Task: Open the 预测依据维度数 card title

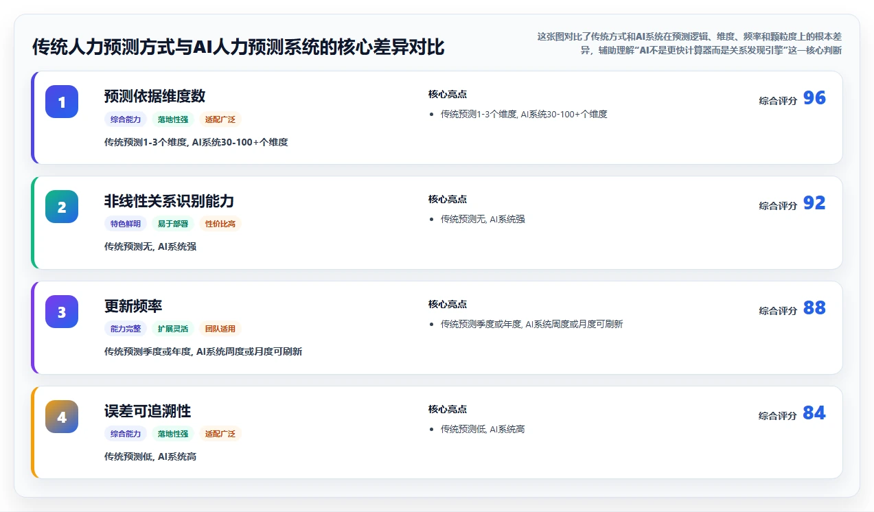Action: (154, 96)
